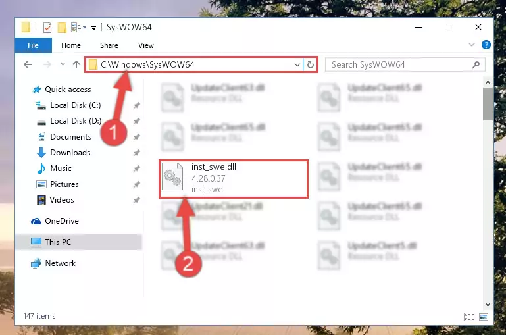
Task: Switch to large thumbnails view icon
Action: pos(484,317)
